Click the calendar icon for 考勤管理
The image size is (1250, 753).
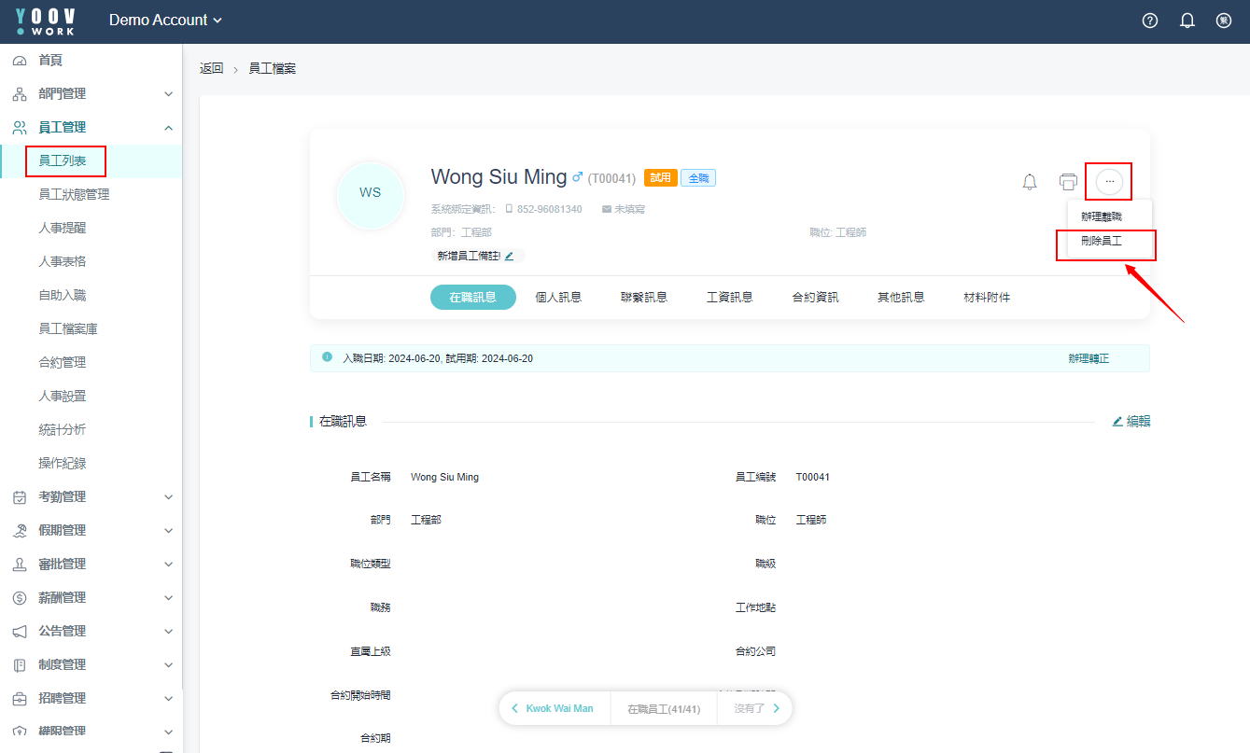tap(20, 497)
